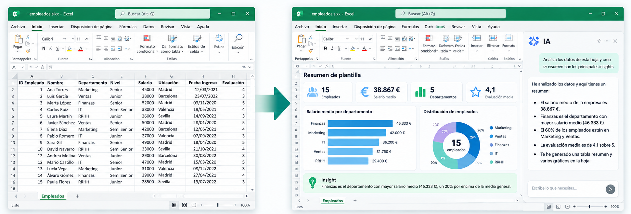Toggle center-align text in left window
631x214 pixels.
point(106,49)
